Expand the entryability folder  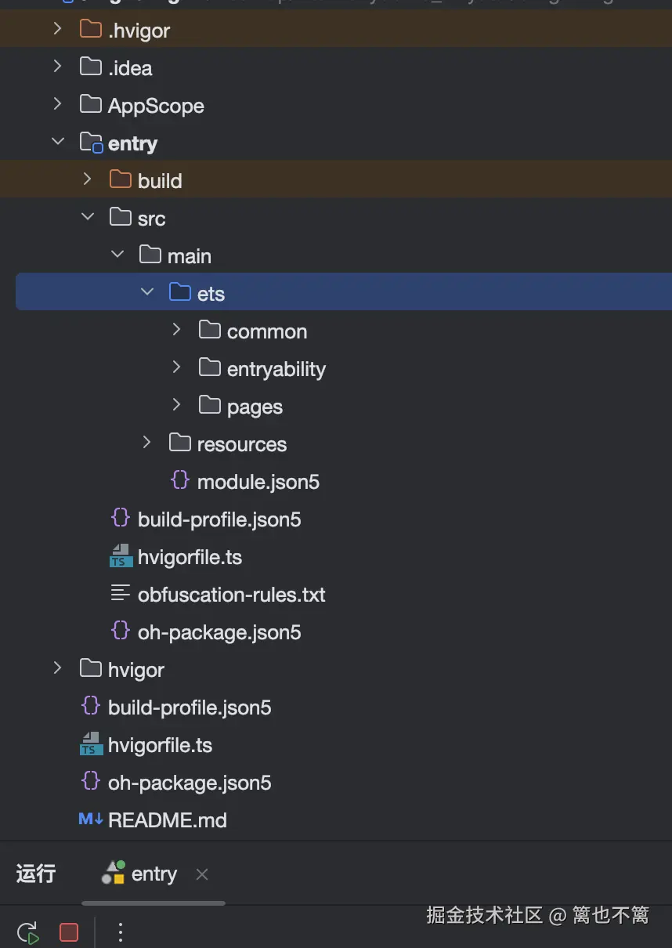176,367
